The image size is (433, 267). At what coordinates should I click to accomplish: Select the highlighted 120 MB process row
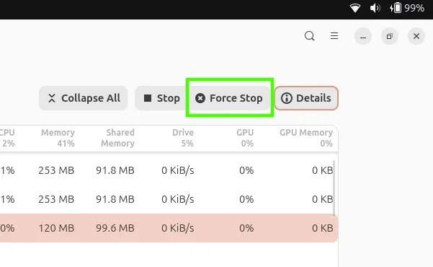(169, 228)
